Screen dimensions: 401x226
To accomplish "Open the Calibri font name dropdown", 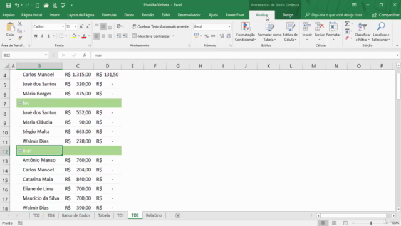I will point(63,26).
